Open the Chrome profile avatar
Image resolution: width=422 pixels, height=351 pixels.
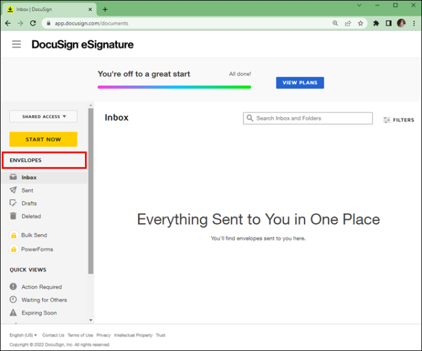(x=401, y=23)
